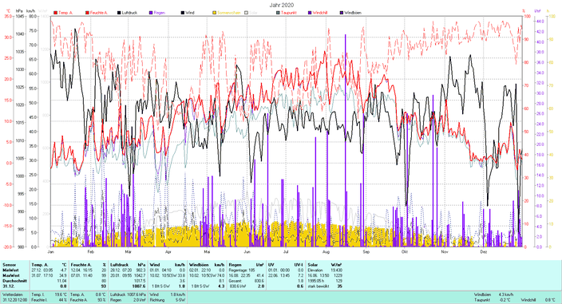Screen dimensions: 562x304
Task: Click the maximum temperature value 34.9
Action: 63,275
